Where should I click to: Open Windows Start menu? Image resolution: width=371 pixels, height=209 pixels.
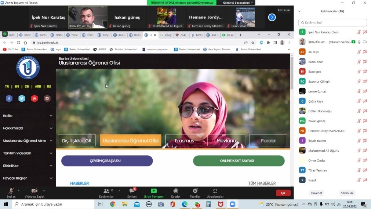pos(6,204)
